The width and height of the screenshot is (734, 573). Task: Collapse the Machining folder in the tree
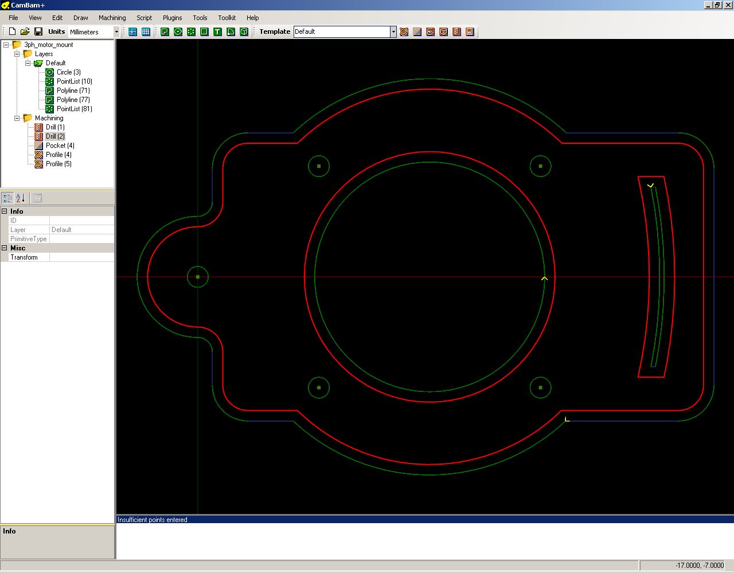(17, 118)
